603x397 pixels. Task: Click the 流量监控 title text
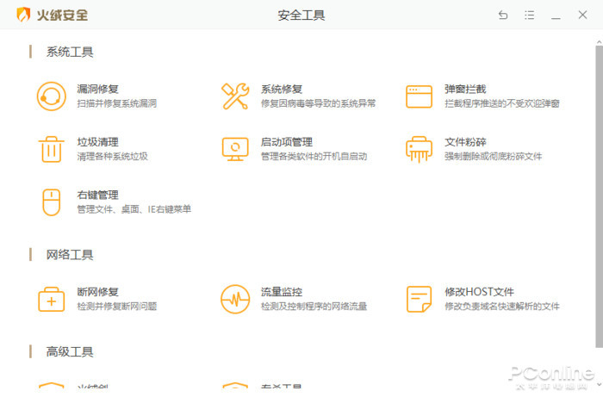[282, 292]
